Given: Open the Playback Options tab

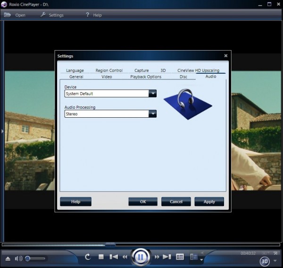Looking at the screenshot, I should [146, 77].
